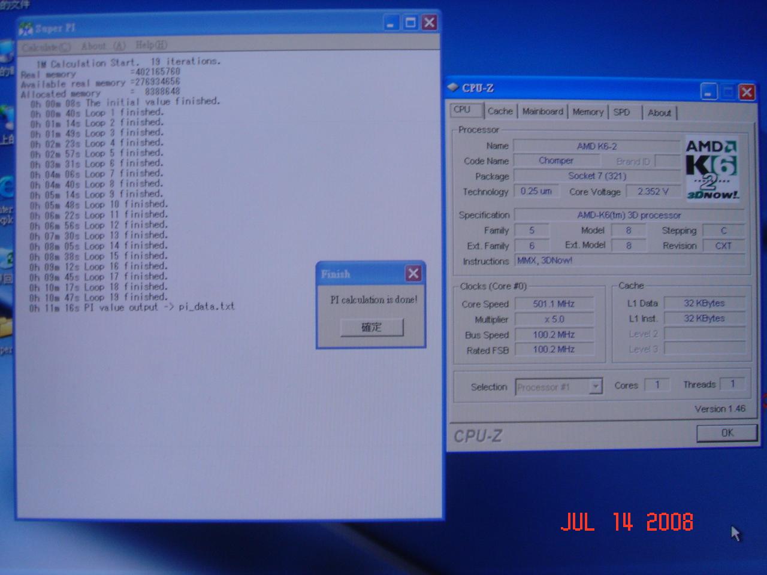Viewport: 767px width, 575px height.
Task: Maximize the Super PI window
Action: 410,23
